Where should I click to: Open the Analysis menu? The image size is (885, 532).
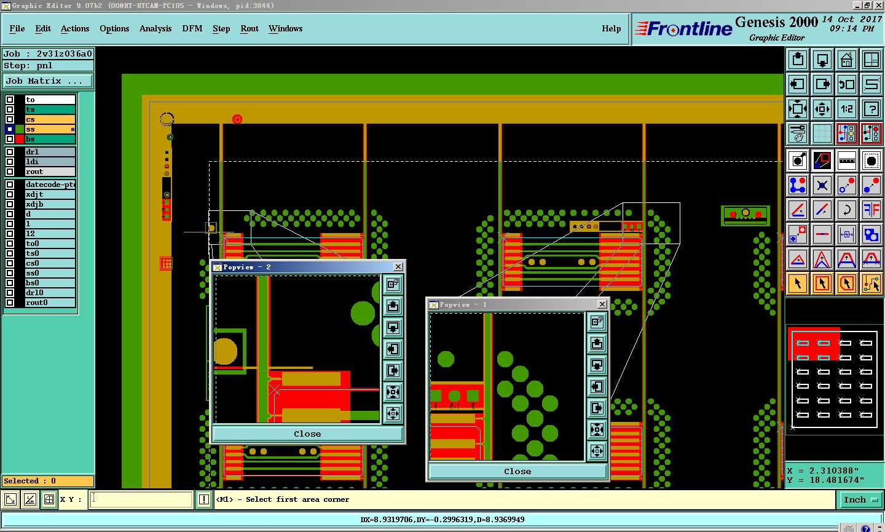[x=155, y=28]
